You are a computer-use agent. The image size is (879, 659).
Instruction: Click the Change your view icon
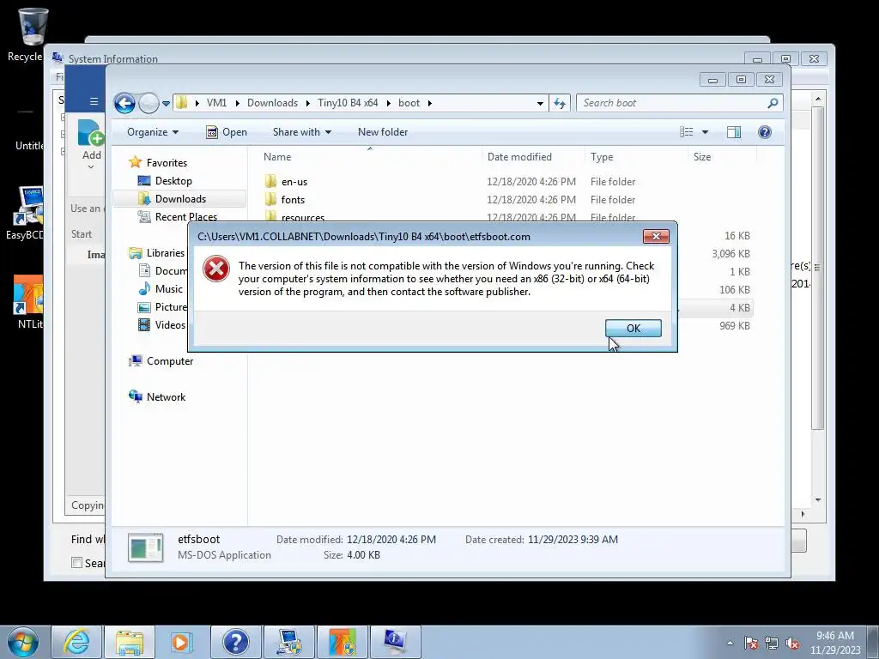[686, 132]
